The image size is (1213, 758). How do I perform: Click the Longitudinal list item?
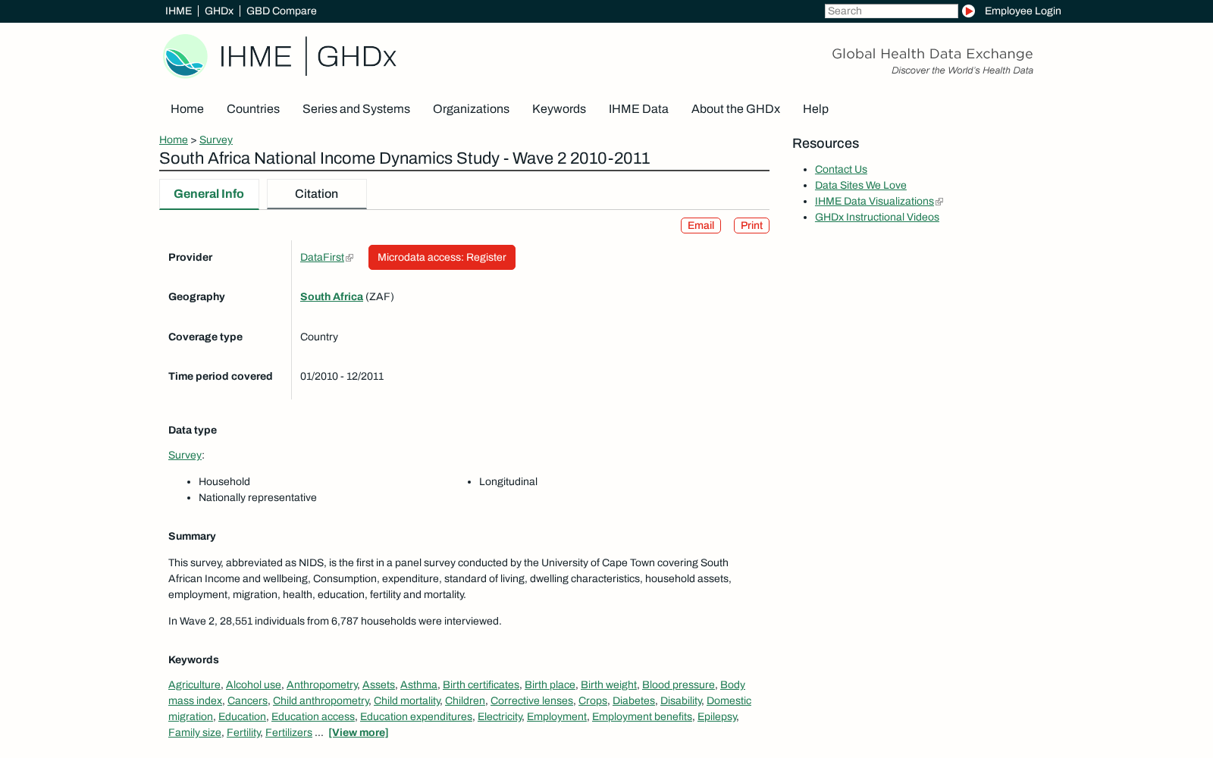(508, 482)
